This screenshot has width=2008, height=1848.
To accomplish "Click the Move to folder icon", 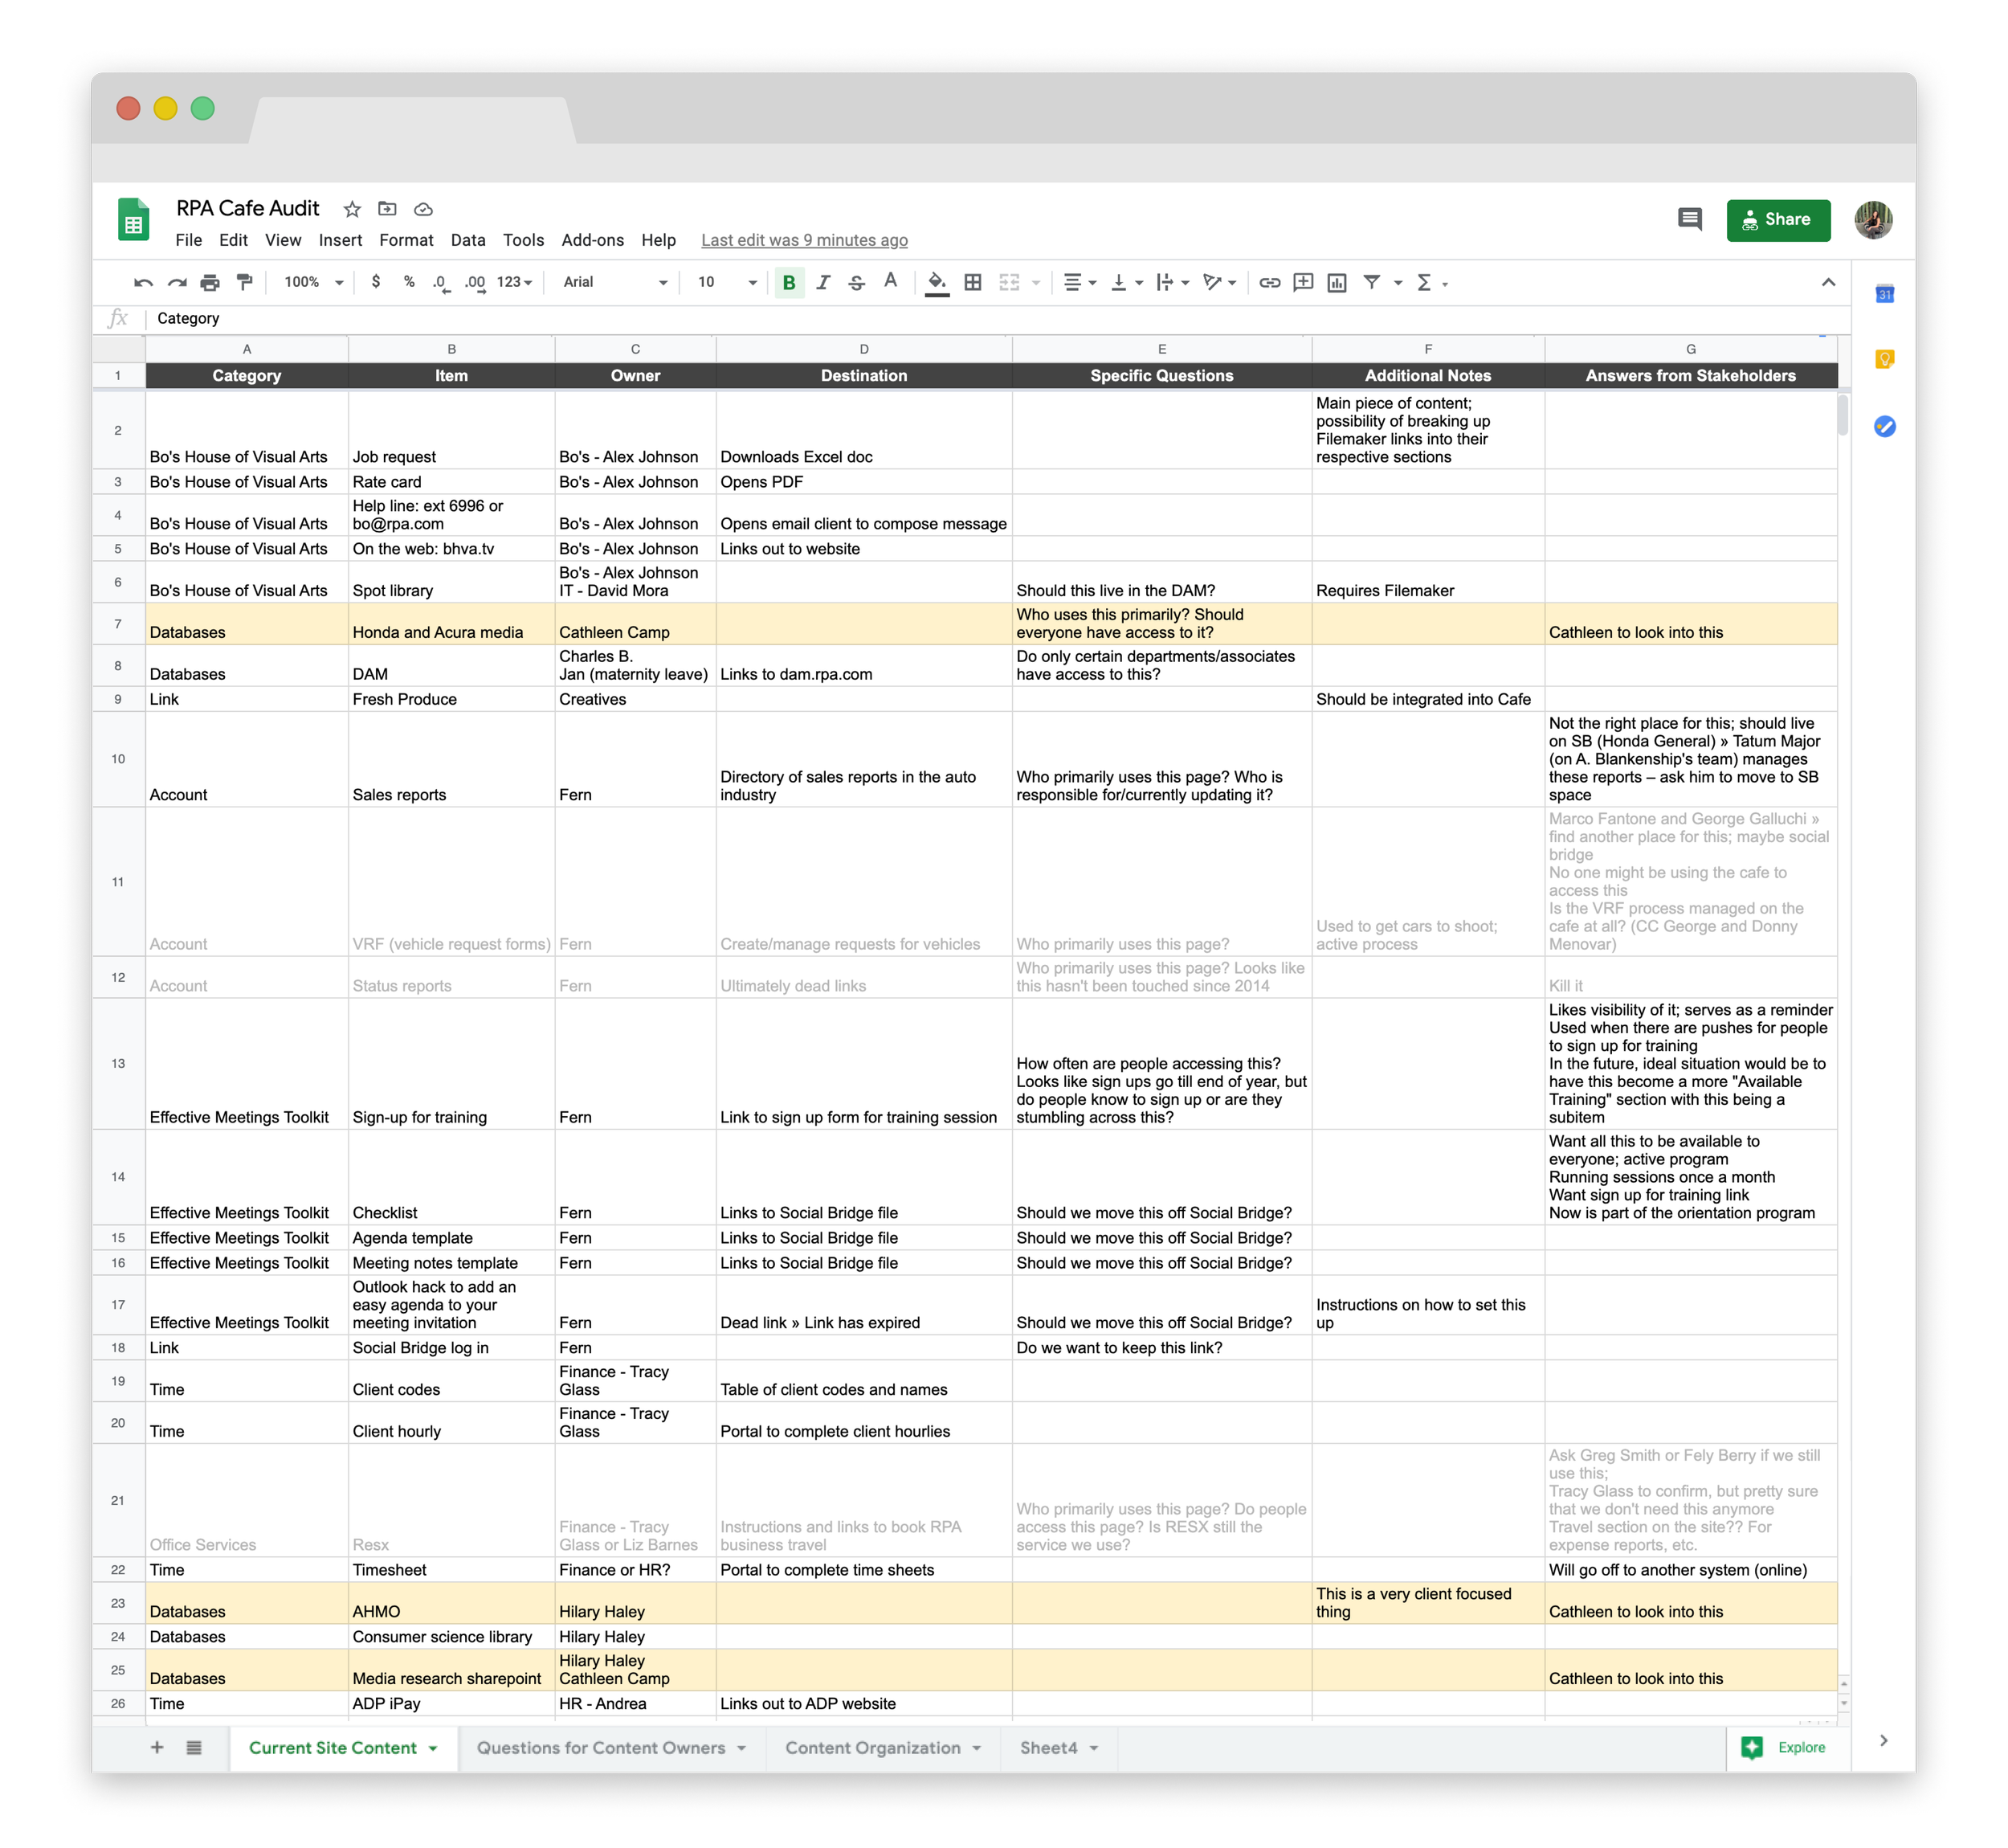I will click(387, 209).
